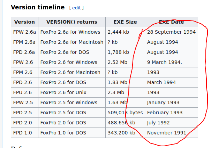Viewport: 211px width, 148px height.
Task: Click the ? kb size in FPM 2.6a row
Action: pos(125,42)
